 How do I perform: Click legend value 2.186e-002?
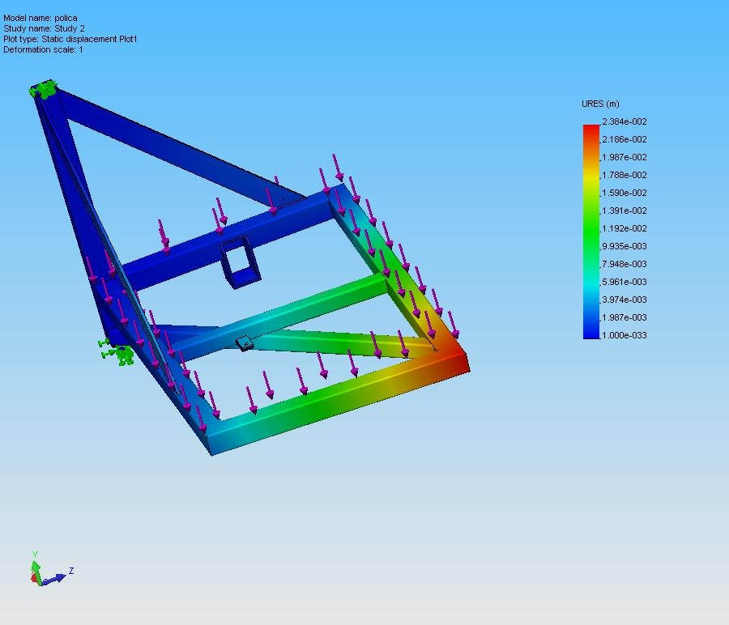[625, 139]
